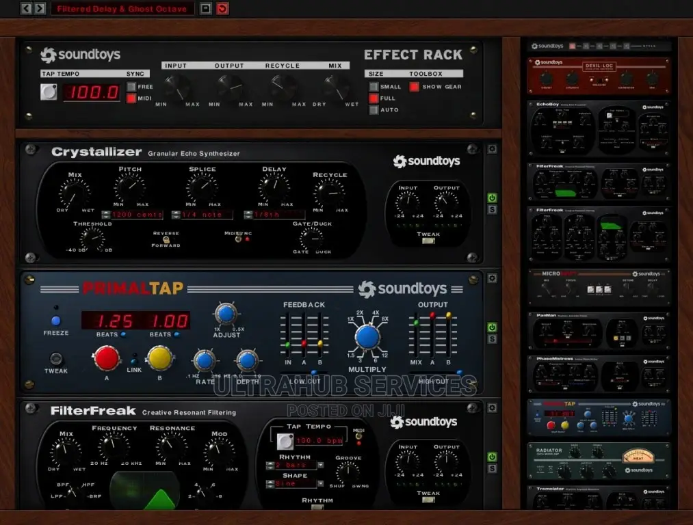
Task: Open FilterFreak settings gear icon
Action: point(492,408)
